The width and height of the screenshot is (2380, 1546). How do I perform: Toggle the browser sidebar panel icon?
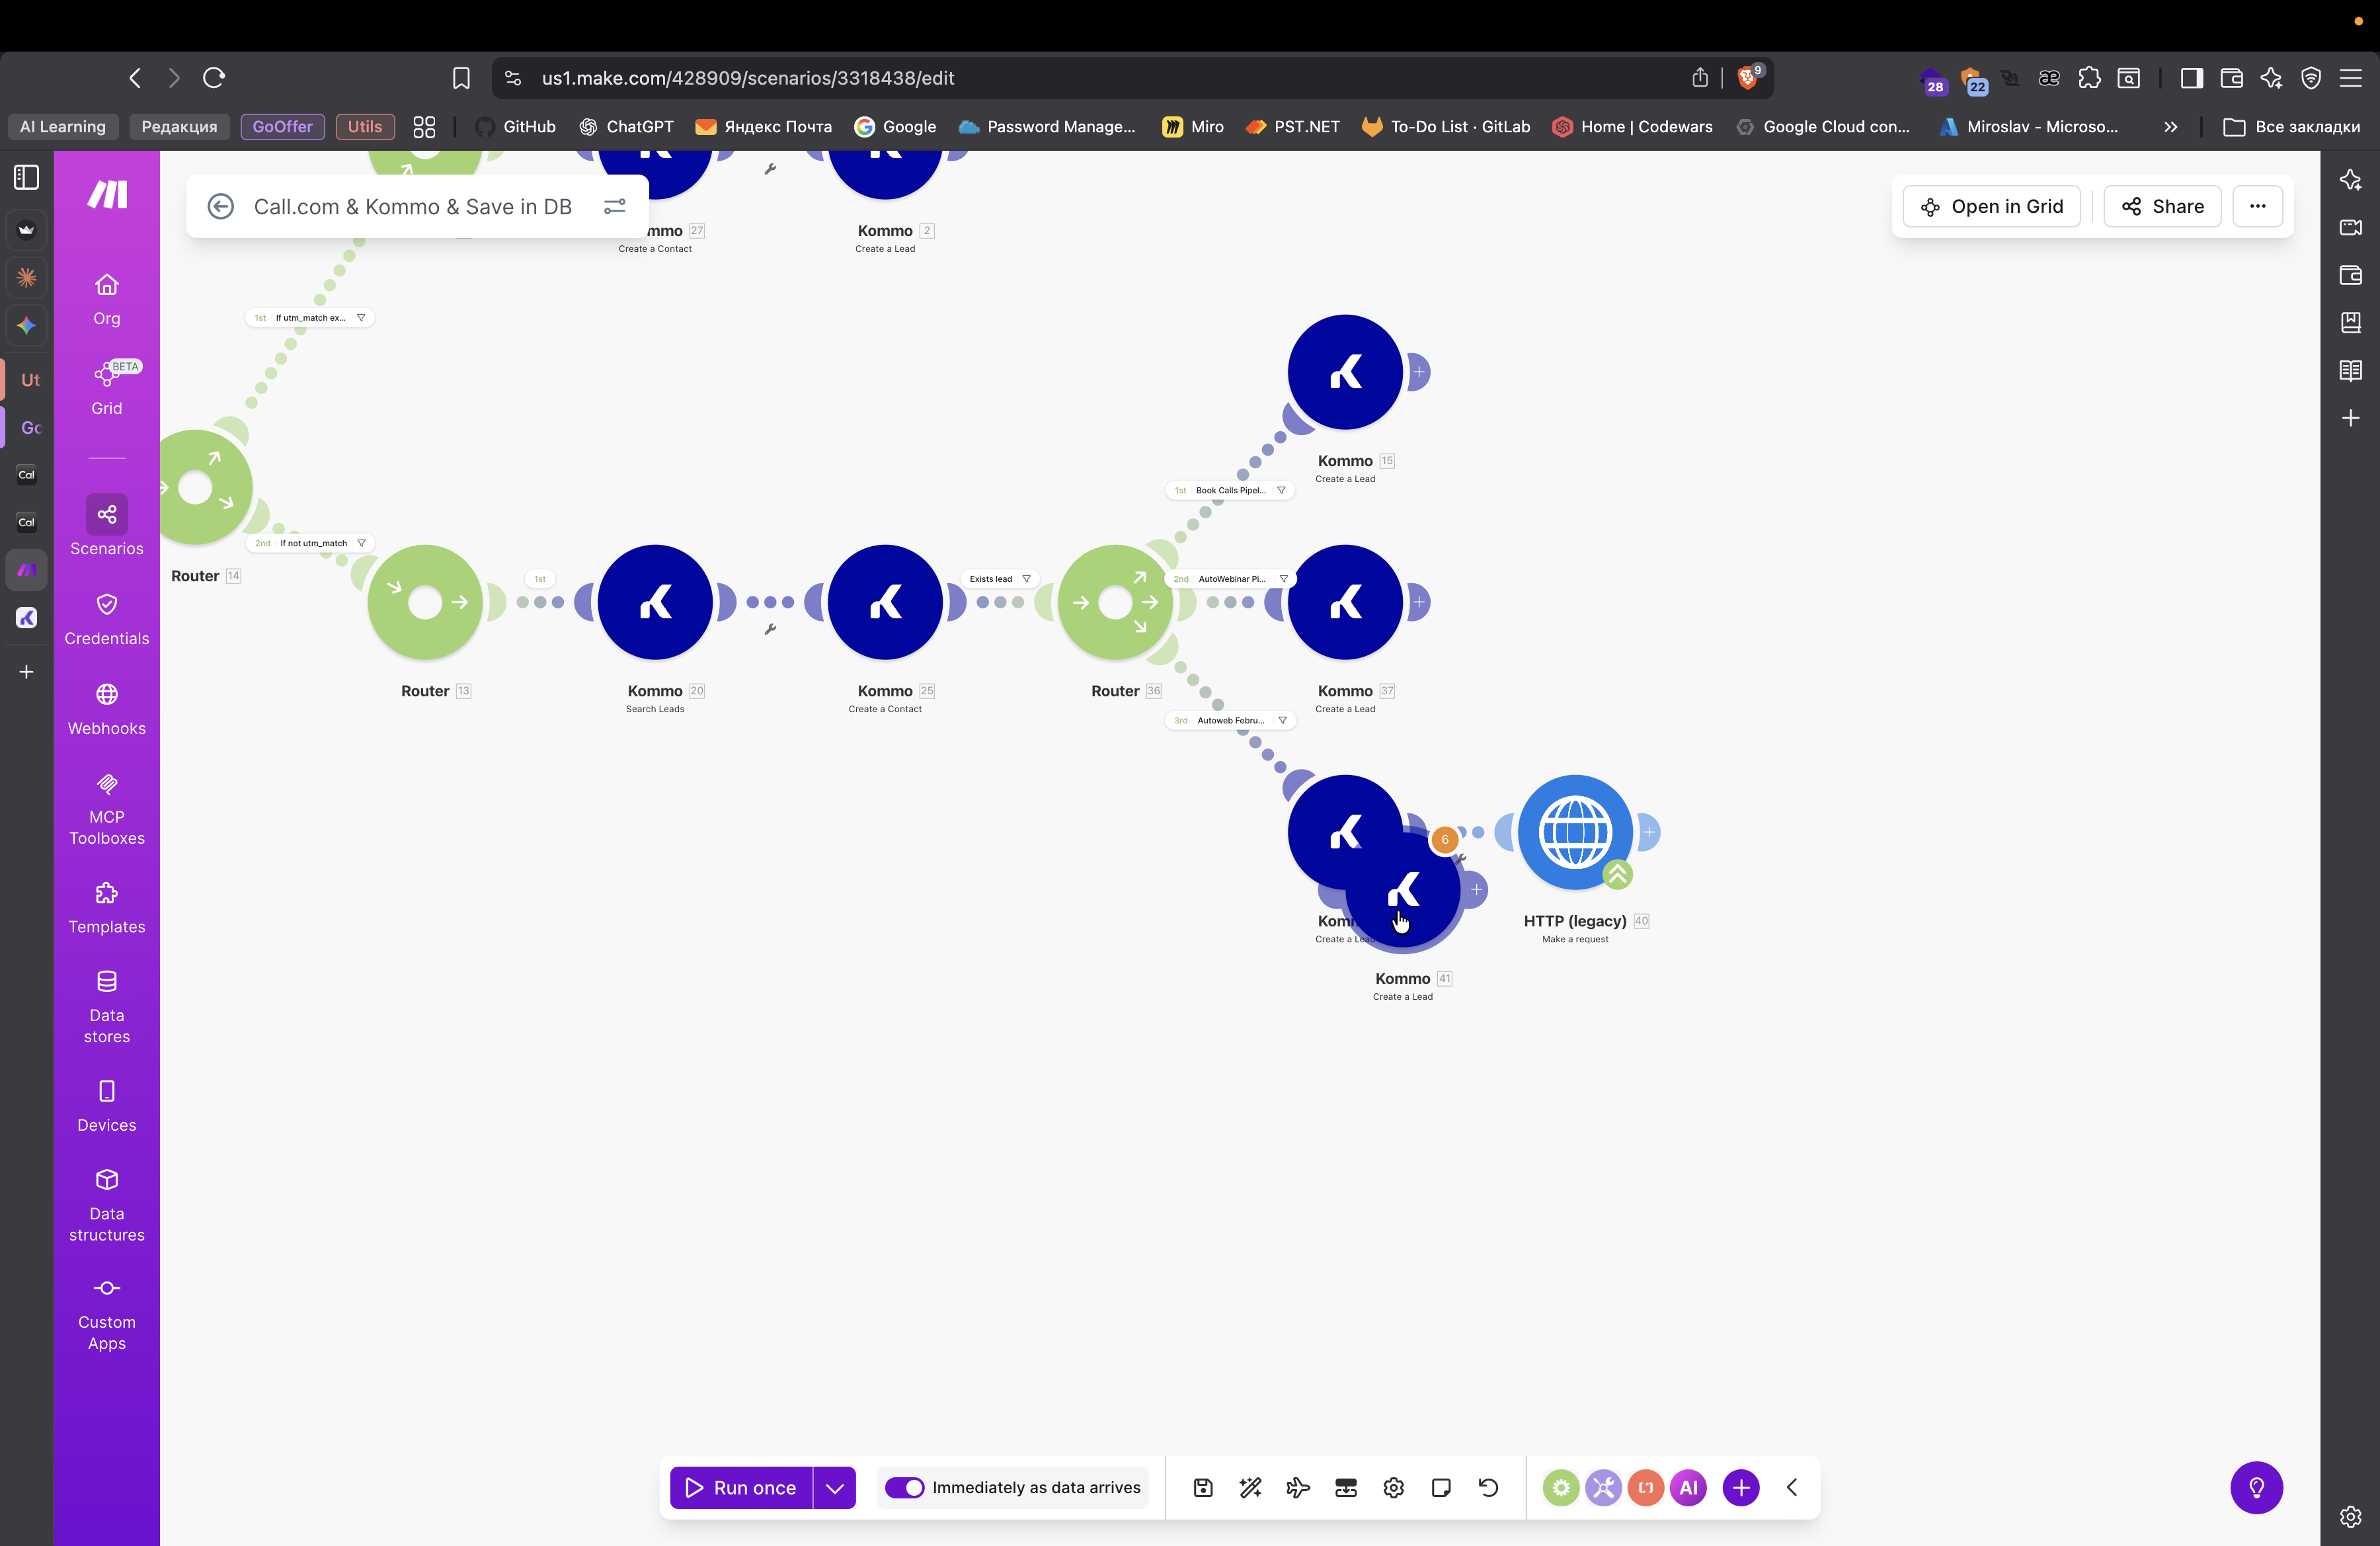point(2191,78)
